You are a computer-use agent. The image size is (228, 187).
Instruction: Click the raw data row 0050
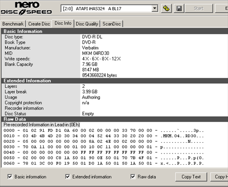point(104,158)
